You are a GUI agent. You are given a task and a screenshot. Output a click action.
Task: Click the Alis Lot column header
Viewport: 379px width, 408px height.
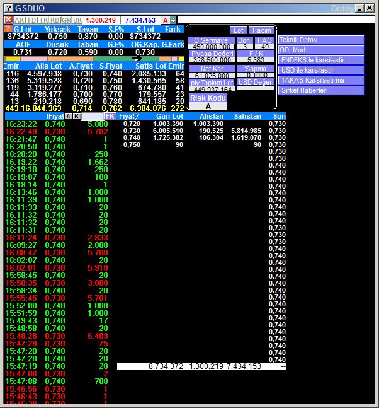pos(48,66)
